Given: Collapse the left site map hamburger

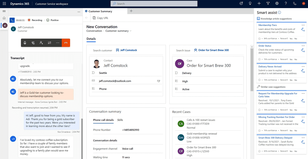Looking at the screenshot, I should [4, 11].
